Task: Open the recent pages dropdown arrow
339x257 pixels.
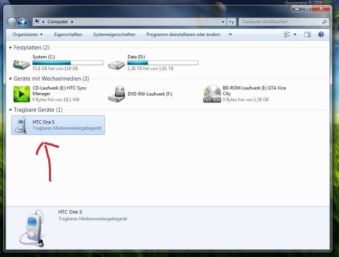Action: [30, 22]
